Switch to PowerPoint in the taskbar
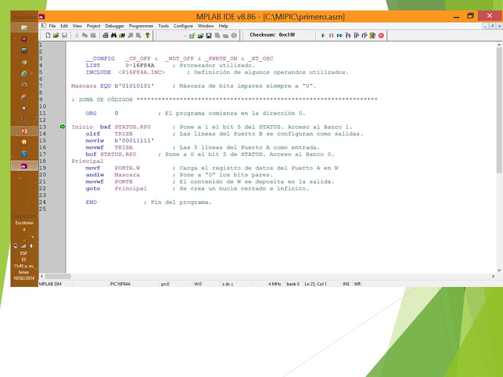Image resolution: width=503 pixels, height=377 pixels. coord(24,131)
